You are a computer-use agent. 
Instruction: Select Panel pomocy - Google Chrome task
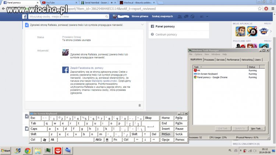229,77
